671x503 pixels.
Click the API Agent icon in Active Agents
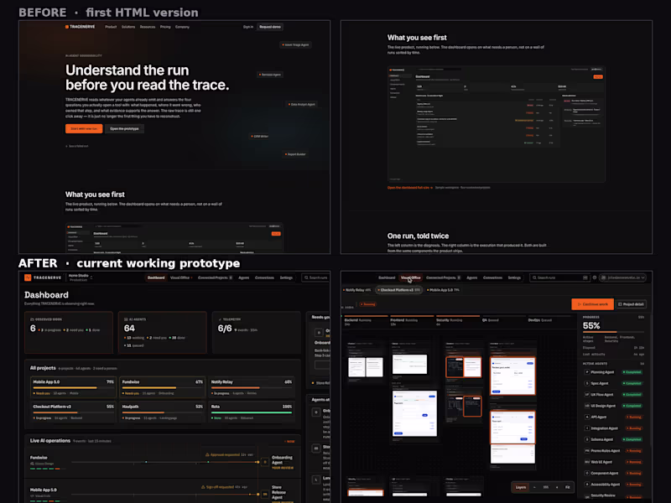587,417
